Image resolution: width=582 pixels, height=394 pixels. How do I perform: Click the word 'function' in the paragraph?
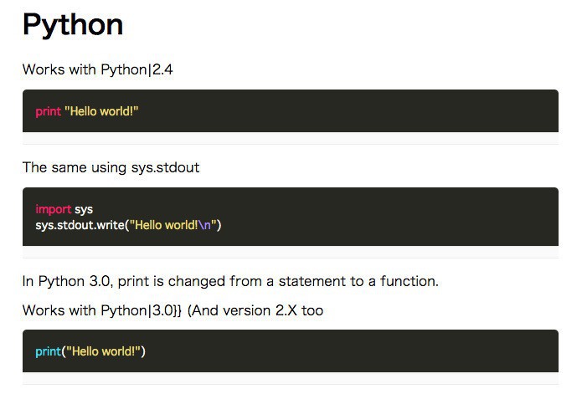[x=407, y=281]
